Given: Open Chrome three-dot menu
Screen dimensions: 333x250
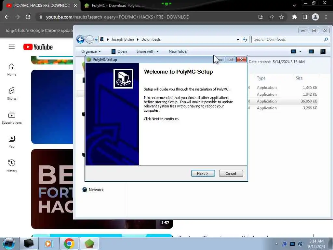Looking at the screenshot, I should click(x=326, y=17).
